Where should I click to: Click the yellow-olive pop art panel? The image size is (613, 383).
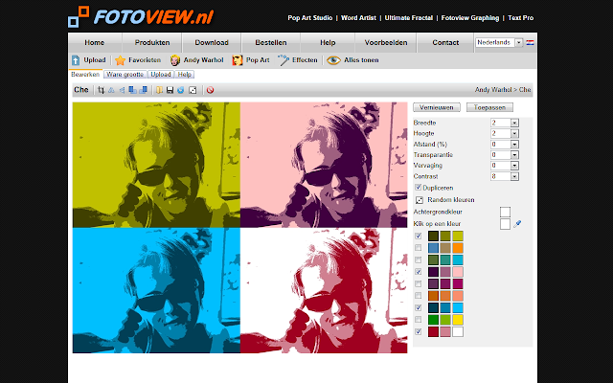pyautogui.click(x=156, y=165)
